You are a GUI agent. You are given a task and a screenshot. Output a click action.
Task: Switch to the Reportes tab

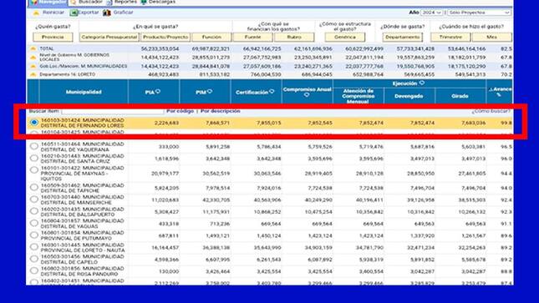point(122,2)
